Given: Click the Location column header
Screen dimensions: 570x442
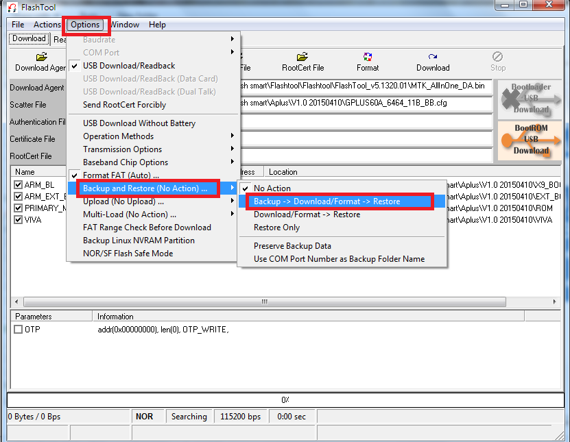Looking at the screenshot, I should pyautogui.click(x=412, y=172).
